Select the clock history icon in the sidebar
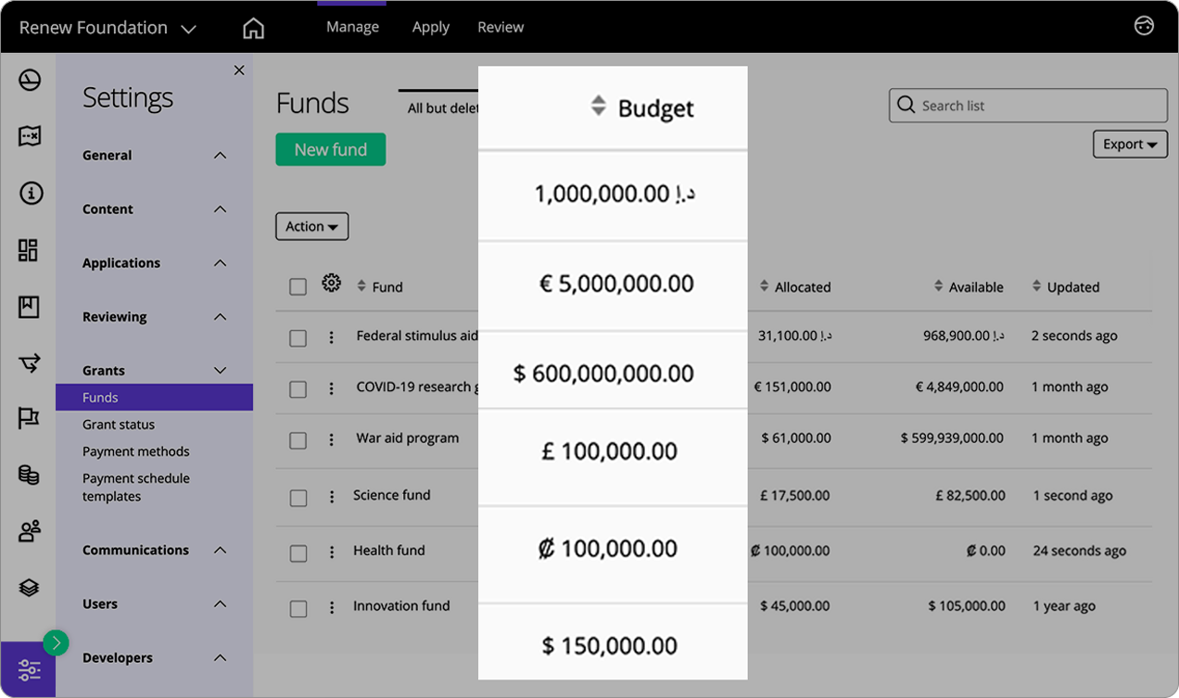 pos(30,80)
